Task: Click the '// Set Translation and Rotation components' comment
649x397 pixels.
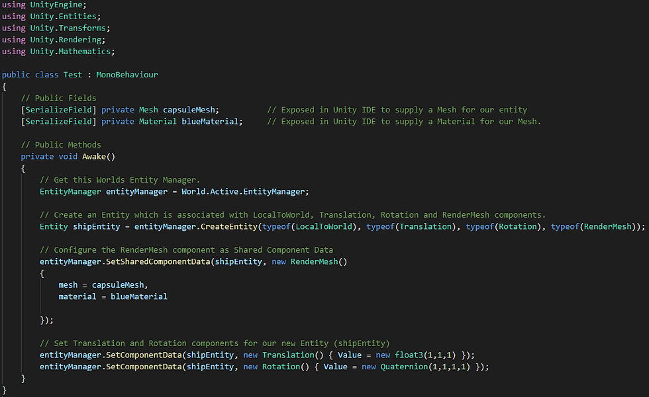Action: point(215,343)
